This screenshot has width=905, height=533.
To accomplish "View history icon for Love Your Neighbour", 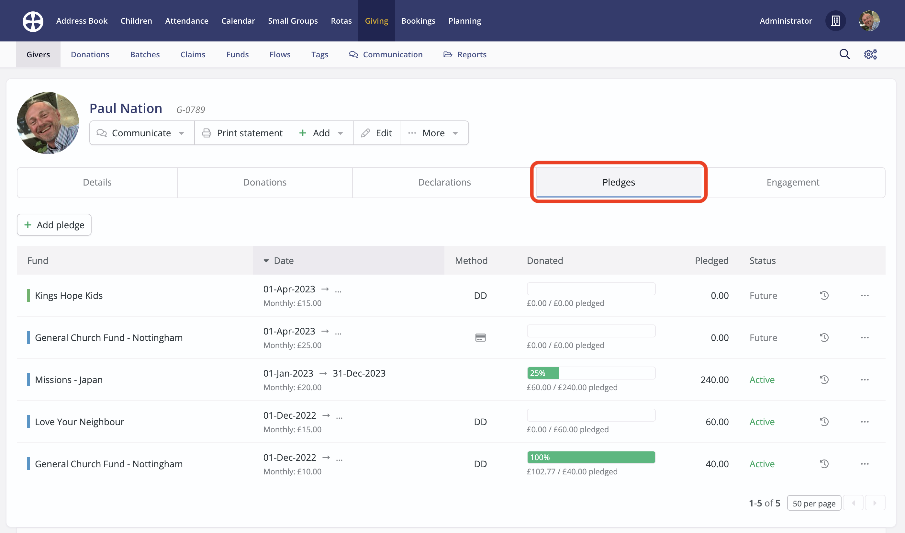I will point(824,422).
